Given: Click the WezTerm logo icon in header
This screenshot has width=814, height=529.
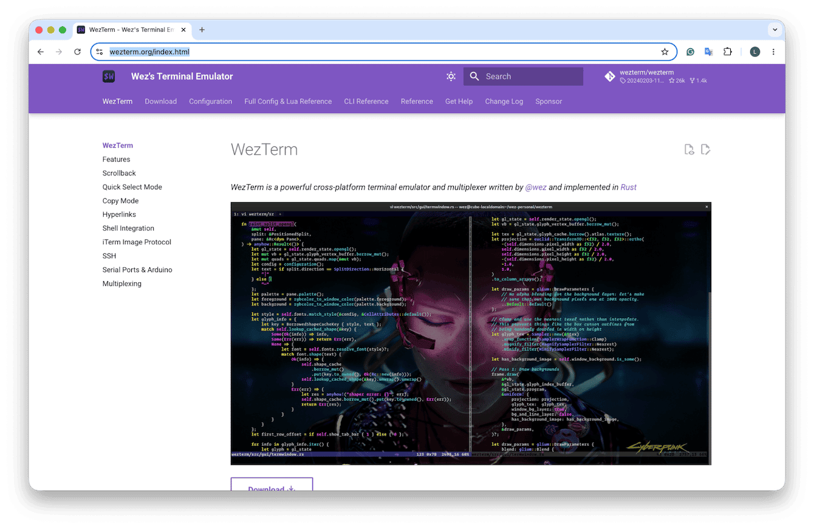Looking at the screenshot, I should [109, 77].
